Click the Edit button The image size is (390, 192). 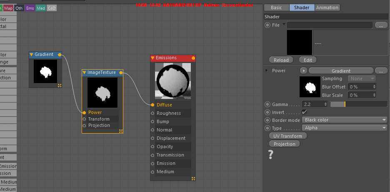tap(307, 60)
